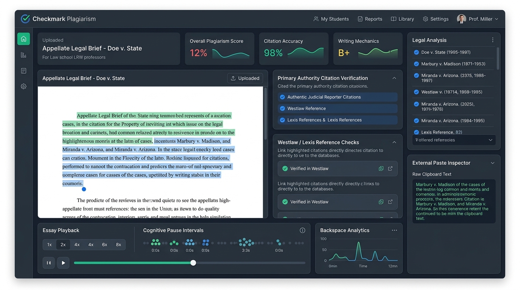Toggle Miranda v. Arizona (1994-1995) checkbox

point(416,121)
